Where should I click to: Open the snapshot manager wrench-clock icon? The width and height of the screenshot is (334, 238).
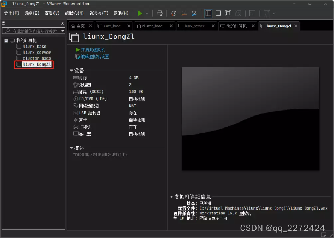[194, 14]
